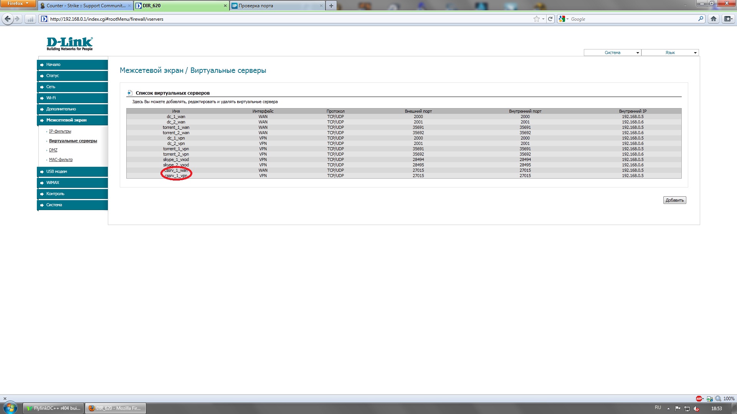This screenshot has width=737, height=414.
Task: Select the cssrv_1_wan table row
Action: [x=404, y=170]
